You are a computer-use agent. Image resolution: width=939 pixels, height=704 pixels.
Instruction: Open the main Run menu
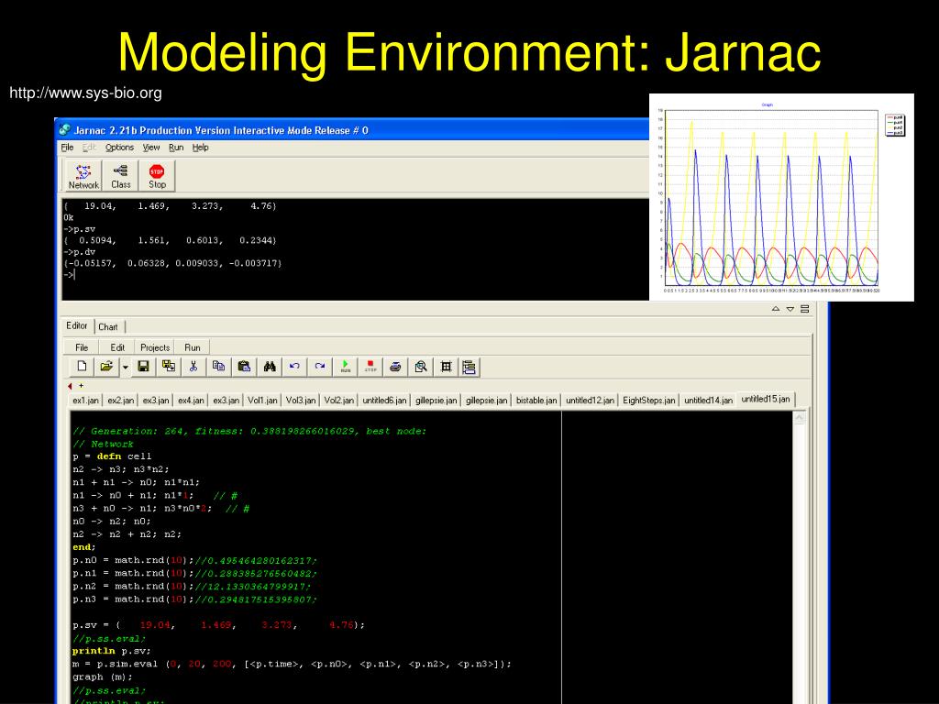tap(176, 148)
